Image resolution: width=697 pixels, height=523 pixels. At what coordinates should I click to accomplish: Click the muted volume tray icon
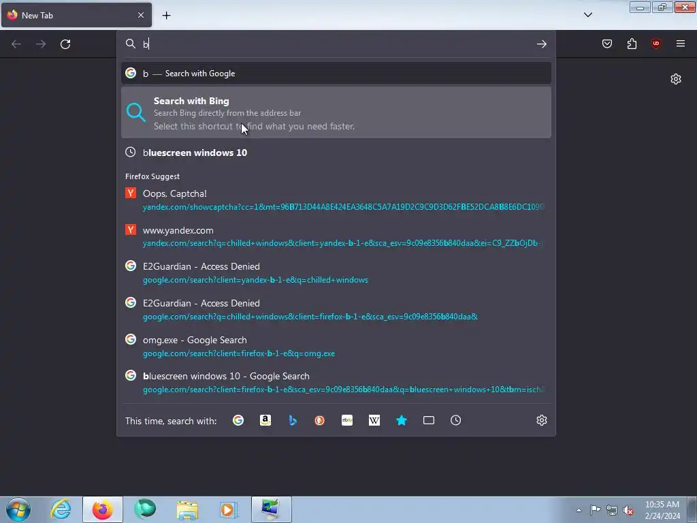628,510
